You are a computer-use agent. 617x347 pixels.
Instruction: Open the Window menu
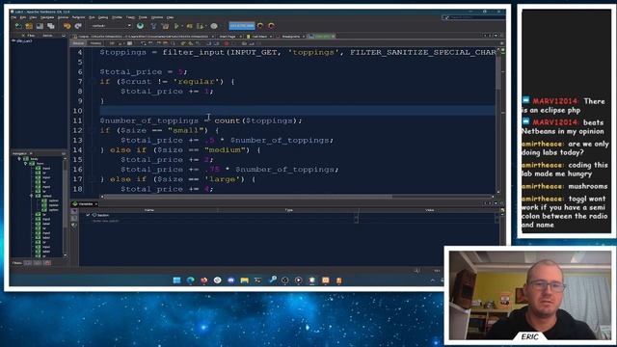point(156,17)
